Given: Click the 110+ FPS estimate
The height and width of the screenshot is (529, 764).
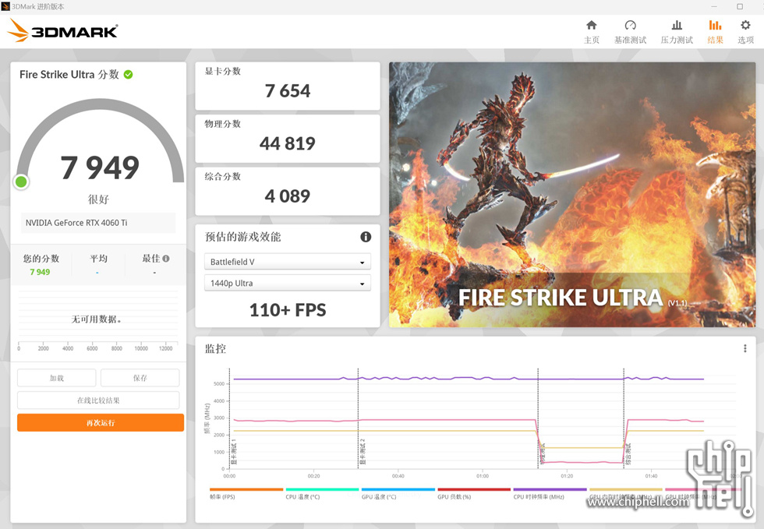Looking at the screenshot, I should [x=288, y=310].
